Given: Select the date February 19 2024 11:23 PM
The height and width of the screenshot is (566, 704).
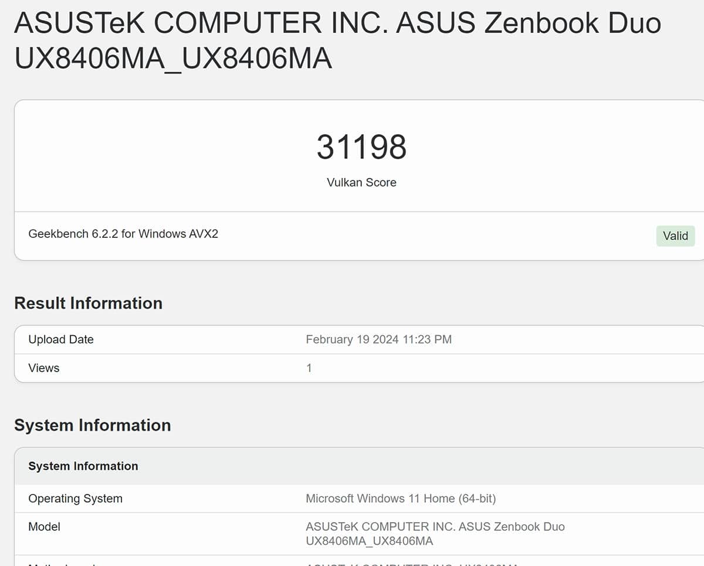Looking at the screenshot, I should click(x=378, y=339).
